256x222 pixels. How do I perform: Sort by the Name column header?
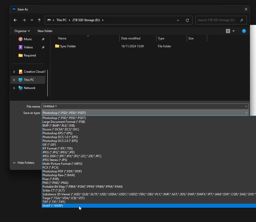pos(62,38)
